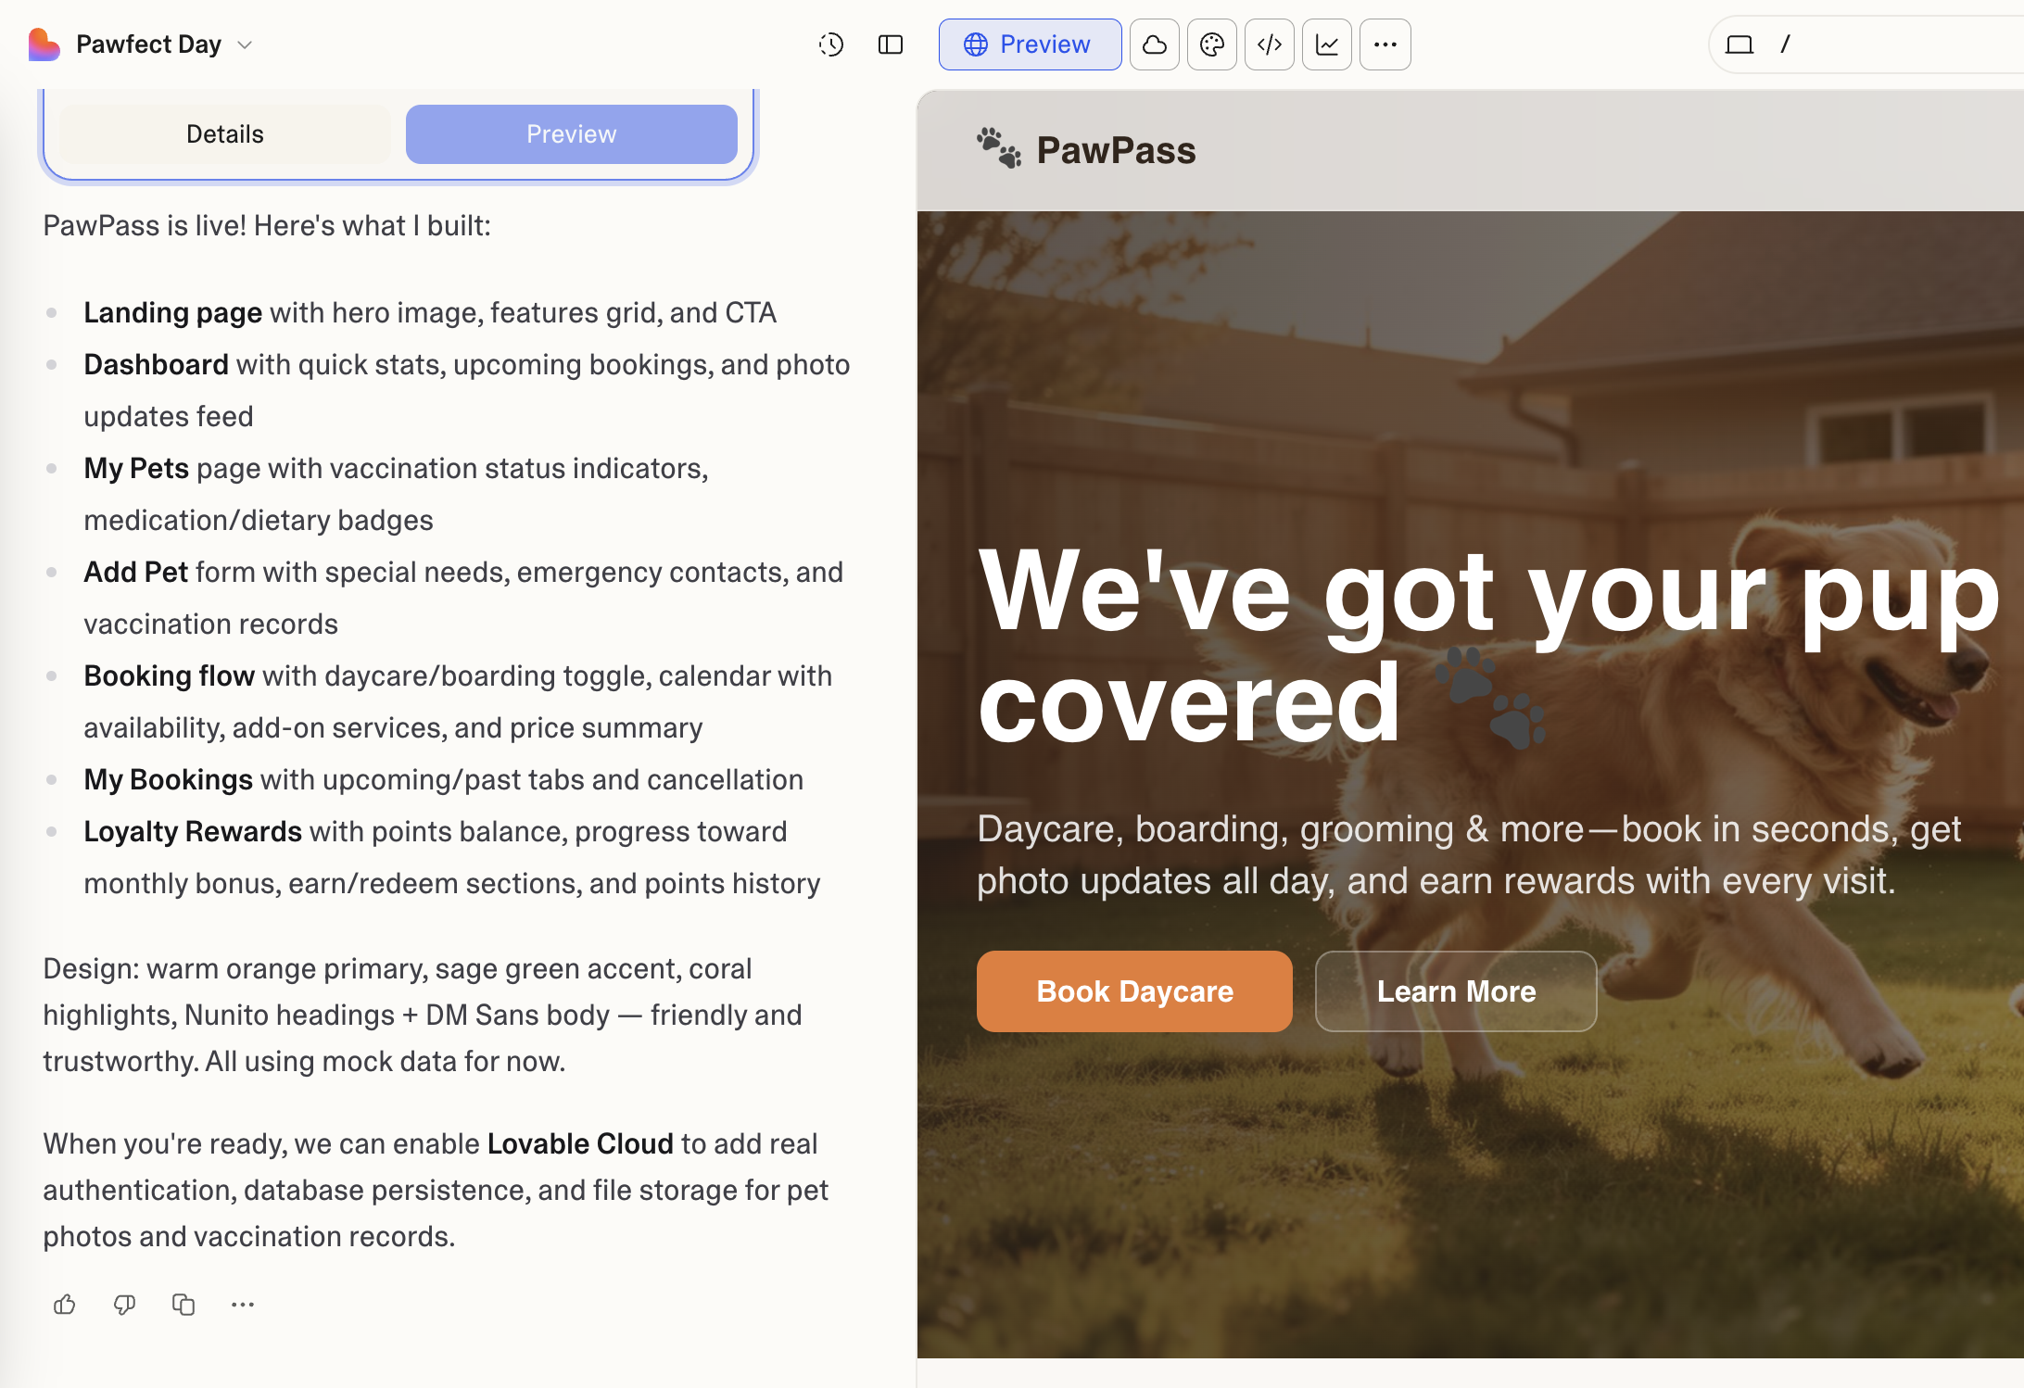The width and height of the screenshot is (2024, 1388).
Task: Open the analytics chart icon
Action: [x=1327, y=44]
